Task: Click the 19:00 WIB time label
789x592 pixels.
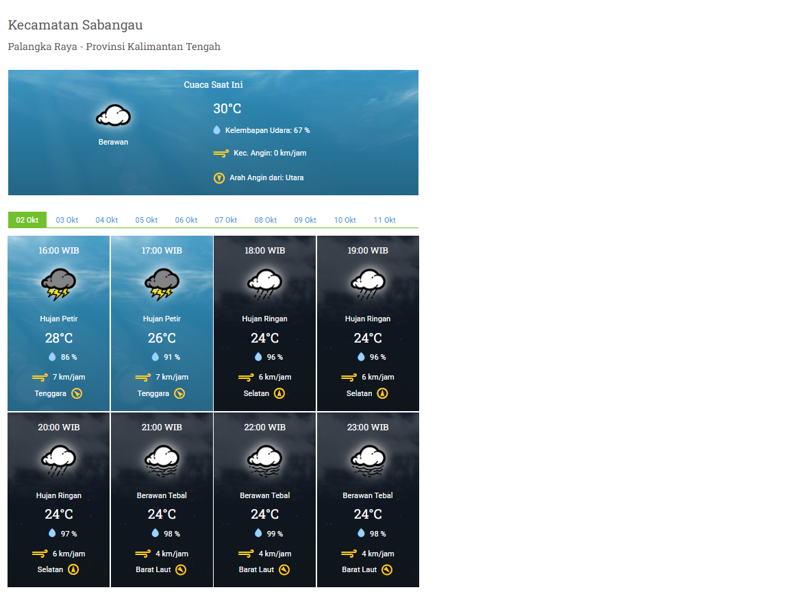Action: (x=368, y=251)
